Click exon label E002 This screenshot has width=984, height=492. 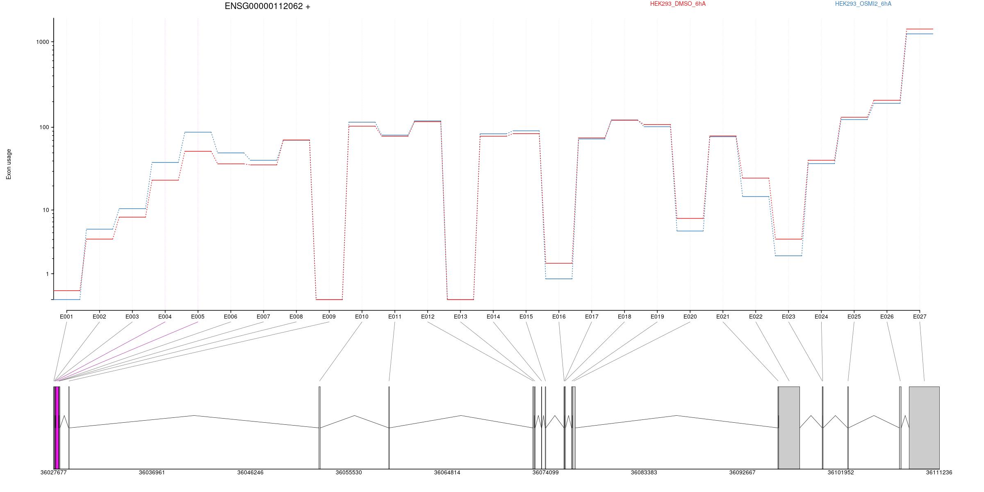99,317
